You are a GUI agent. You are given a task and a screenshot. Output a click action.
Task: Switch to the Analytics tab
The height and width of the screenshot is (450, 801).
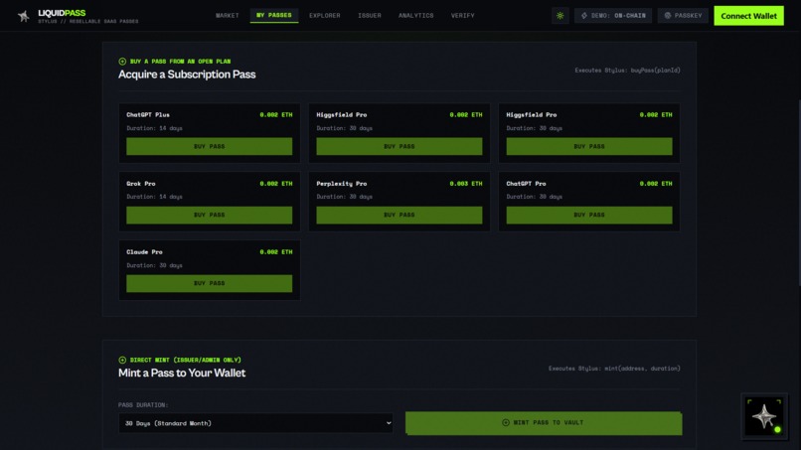[x=415, y=16]
